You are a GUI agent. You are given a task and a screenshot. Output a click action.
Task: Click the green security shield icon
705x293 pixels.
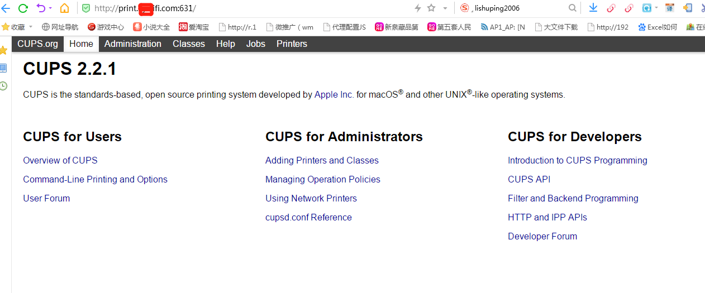click(x=85, y=8)
